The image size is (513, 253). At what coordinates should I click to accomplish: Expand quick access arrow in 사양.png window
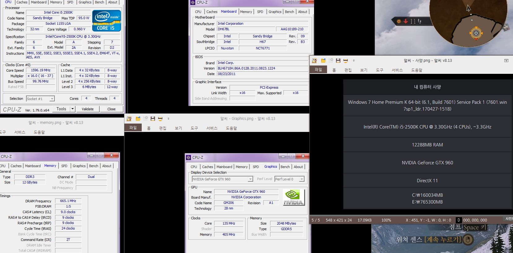pyautogui.click(x=354, y=61)
